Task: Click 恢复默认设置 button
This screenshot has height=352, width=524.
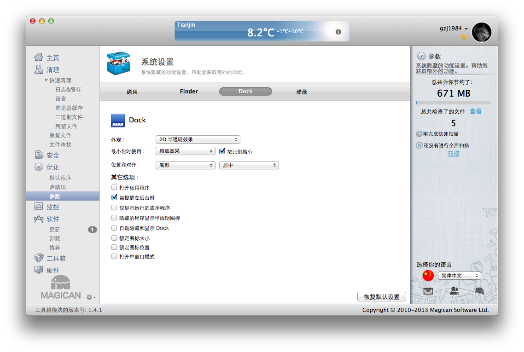Action: tap(381, 297)
